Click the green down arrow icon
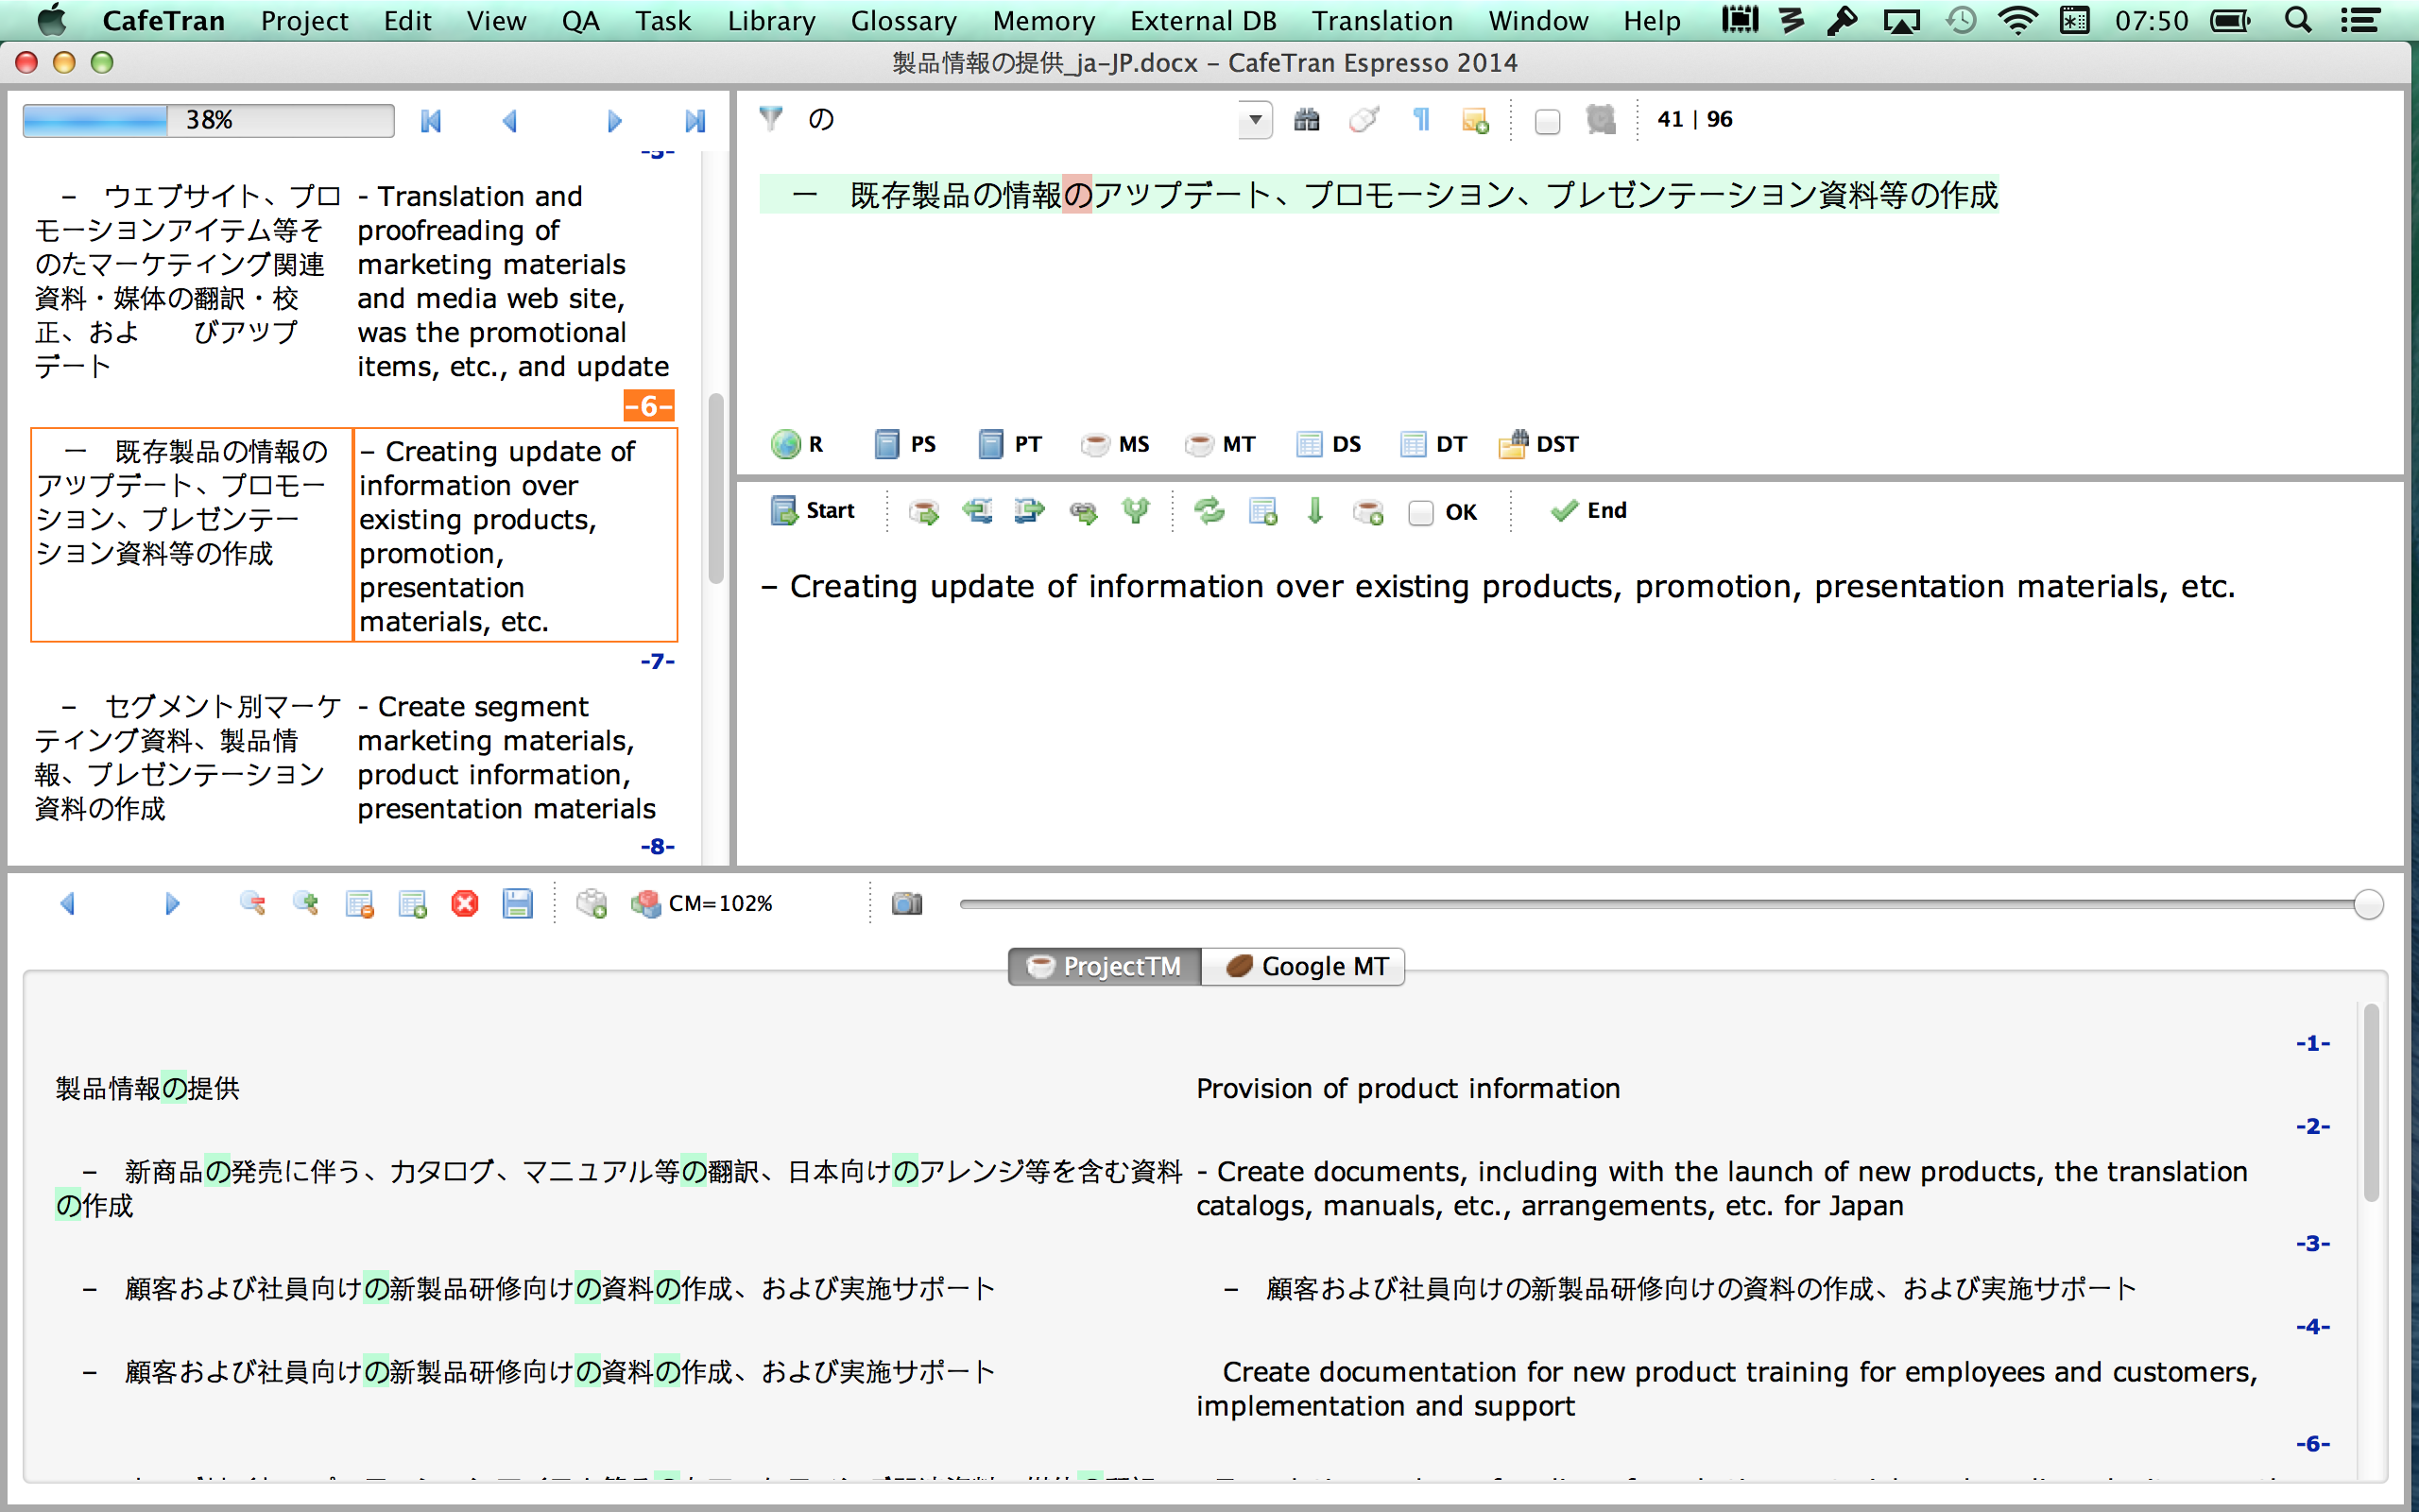 click(1314, 511)
